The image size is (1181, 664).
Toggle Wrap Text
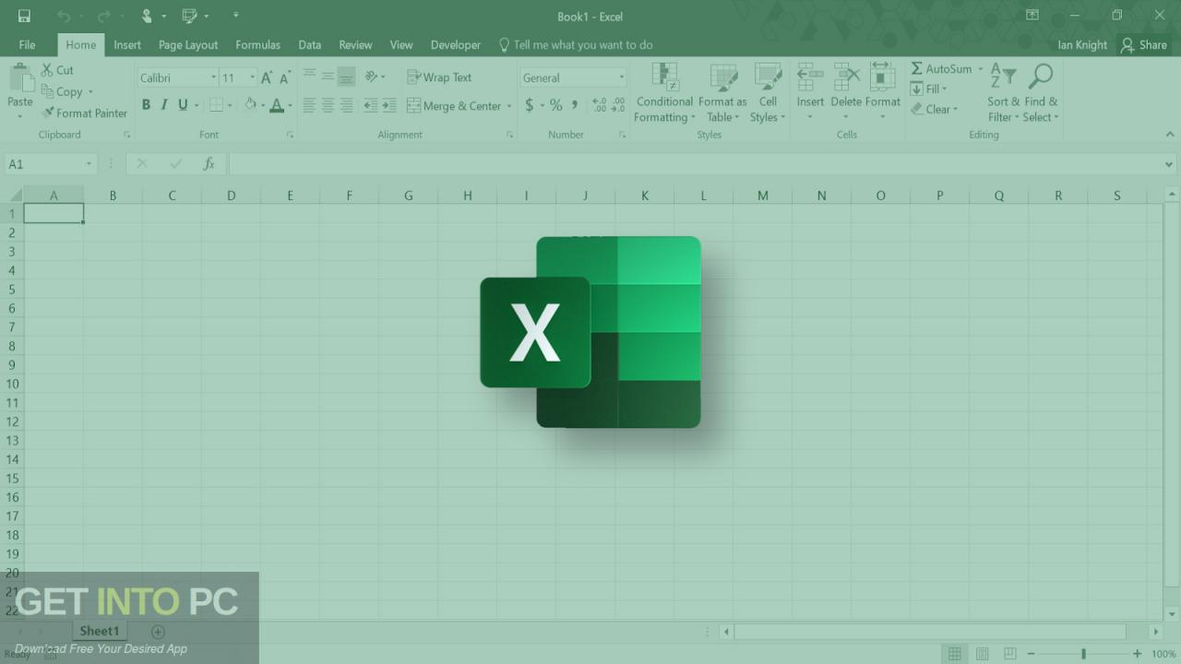[440, 77]
